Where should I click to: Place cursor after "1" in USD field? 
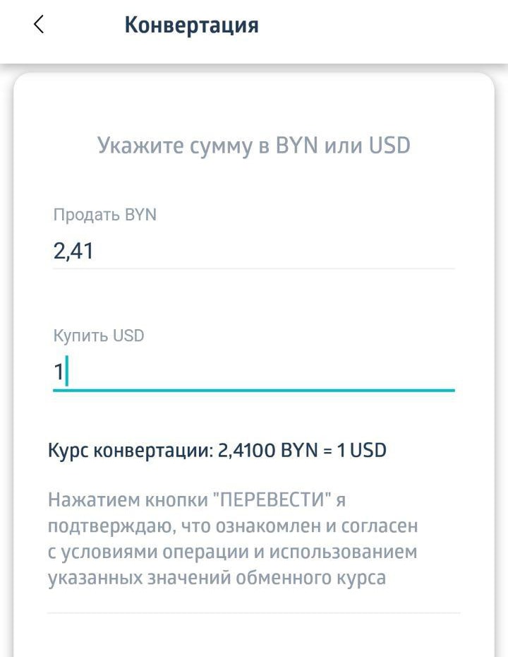tap(66, 372)
